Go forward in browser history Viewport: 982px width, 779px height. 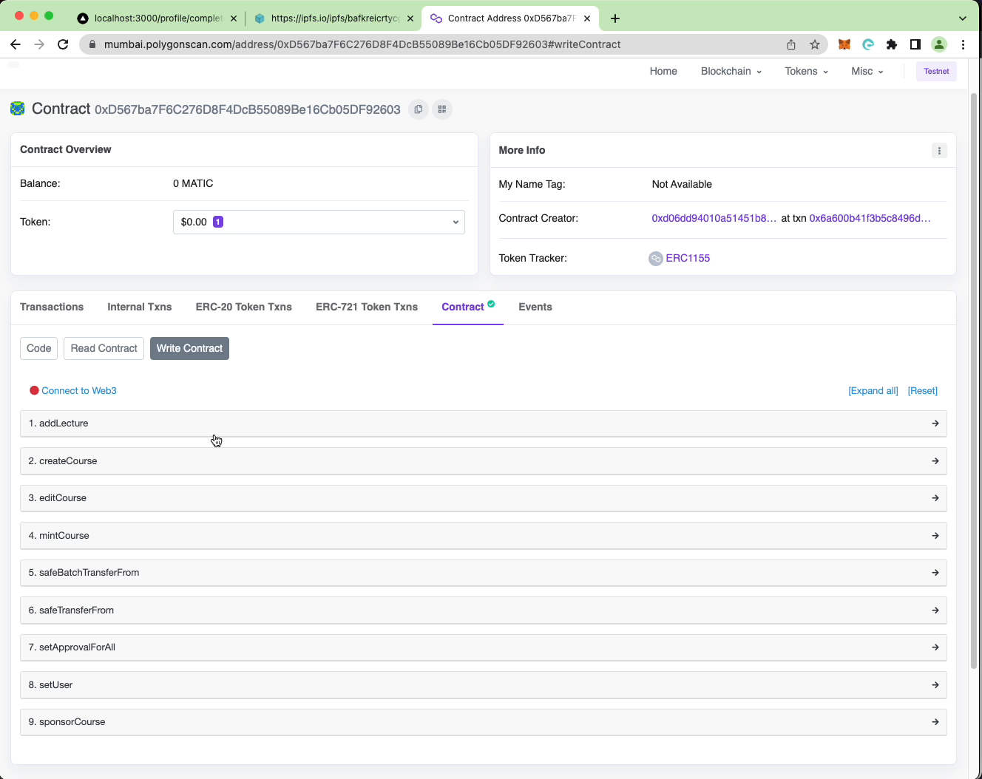[39, 44]
